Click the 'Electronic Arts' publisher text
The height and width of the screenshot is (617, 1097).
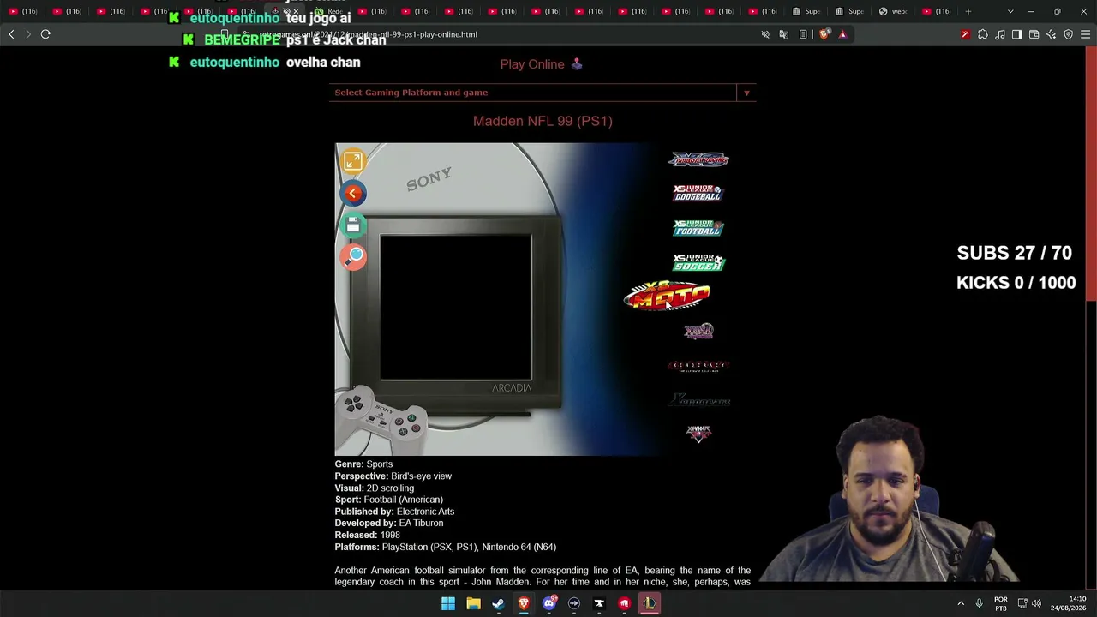pos(425,512)
